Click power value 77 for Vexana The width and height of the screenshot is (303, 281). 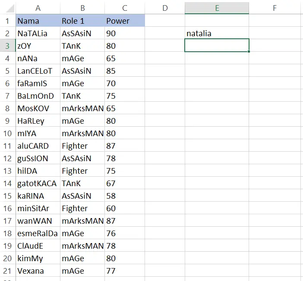click(125, 271)
